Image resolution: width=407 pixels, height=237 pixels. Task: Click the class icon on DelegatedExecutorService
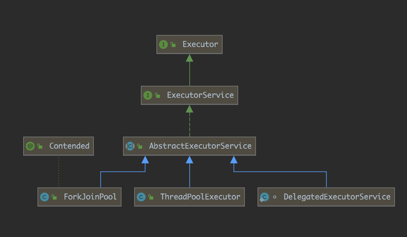pos(264,197)
